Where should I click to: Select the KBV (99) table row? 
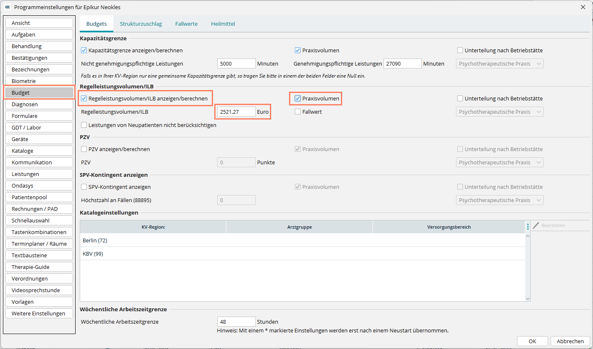(302, 254)
